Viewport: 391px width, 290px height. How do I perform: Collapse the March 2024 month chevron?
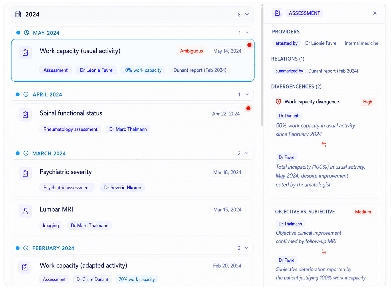[247, 153]
